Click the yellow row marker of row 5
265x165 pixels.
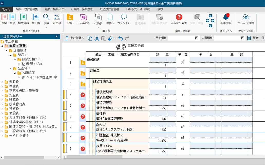pos(65,106)
